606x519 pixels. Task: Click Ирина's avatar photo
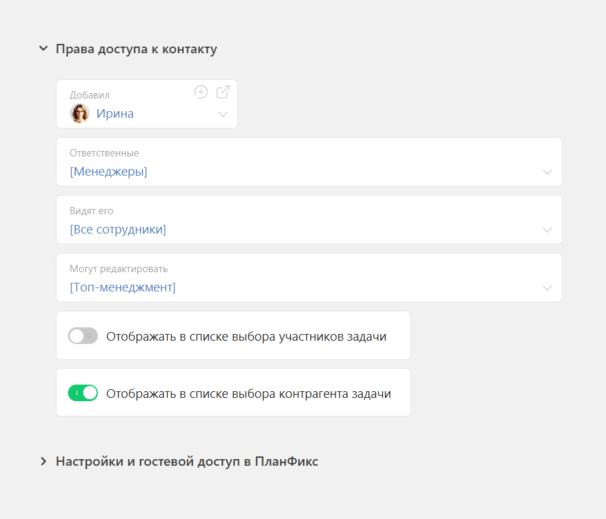pos(80,114)
